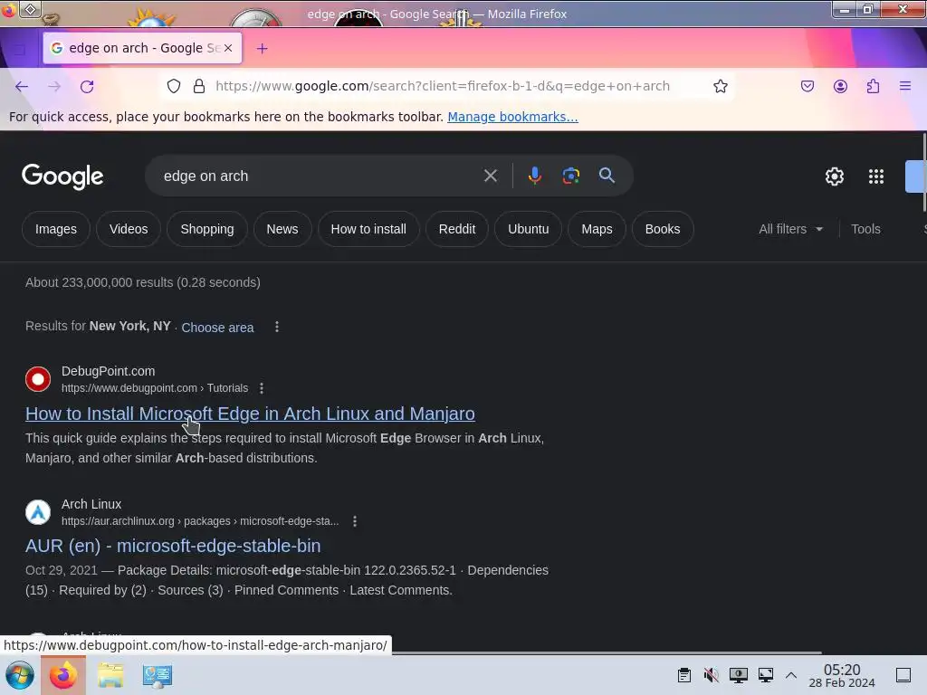Click the forward navigation arrow

tap(54, 86)
